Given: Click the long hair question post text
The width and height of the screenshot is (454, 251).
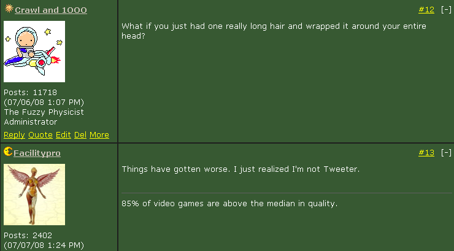Looking at the screenshot, I should (274, 31).
